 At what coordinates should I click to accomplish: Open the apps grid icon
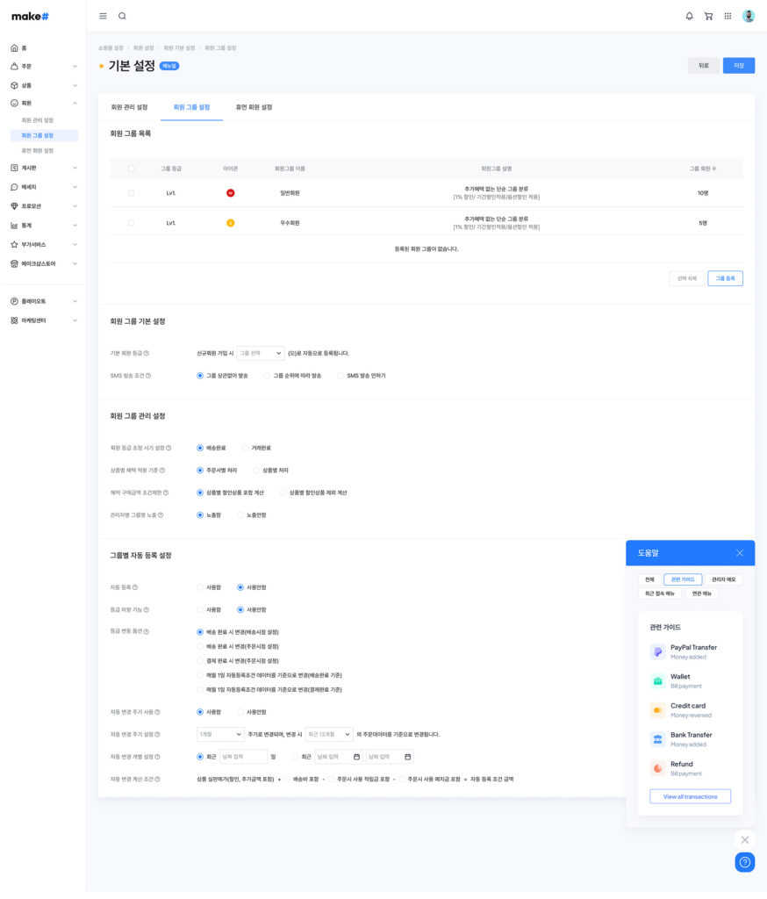coord(728,16)
